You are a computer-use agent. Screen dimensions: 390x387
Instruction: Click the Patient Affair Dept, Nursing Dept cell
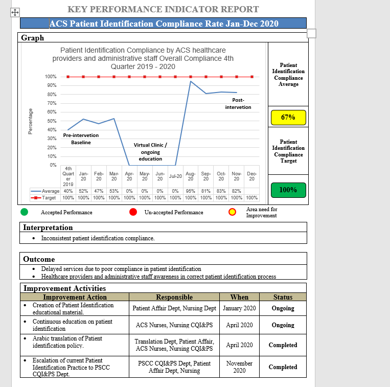point(174,308)
